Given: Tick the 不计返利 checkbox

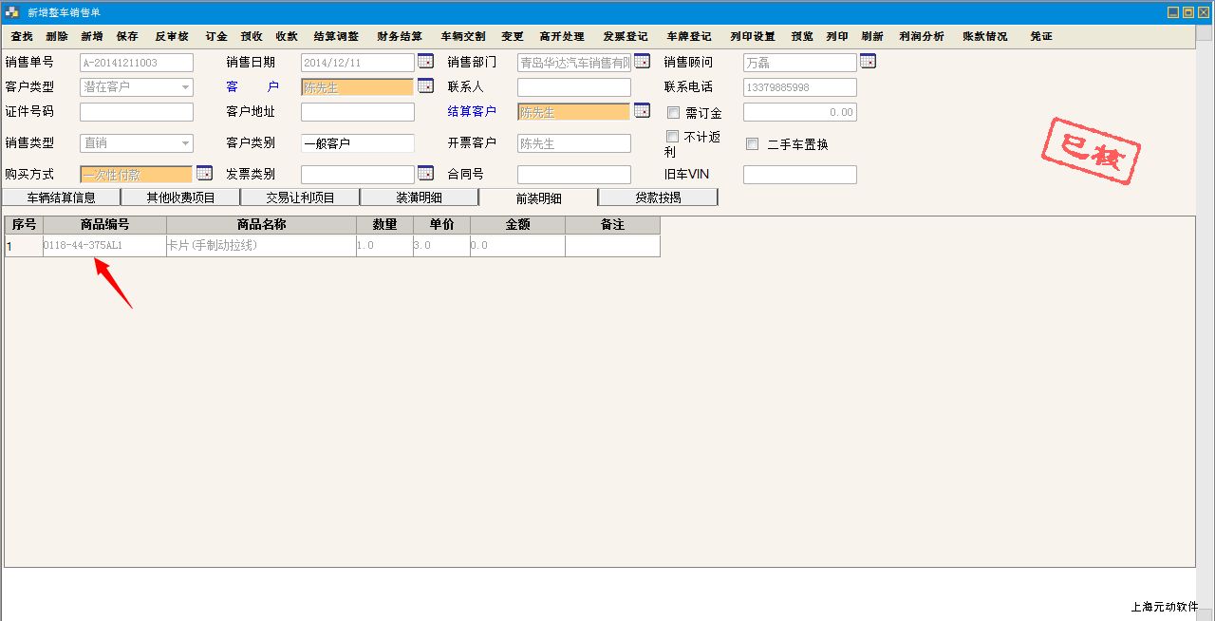Looking at the screenshot, I should pyautogui.click(x=673, y=137).
